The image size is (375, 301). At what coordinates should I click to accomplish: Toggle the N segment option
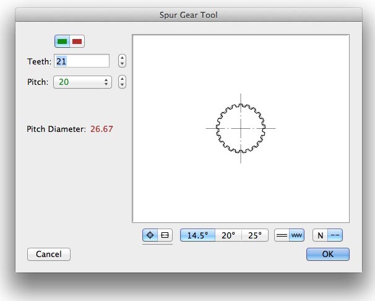pos(320,235)
